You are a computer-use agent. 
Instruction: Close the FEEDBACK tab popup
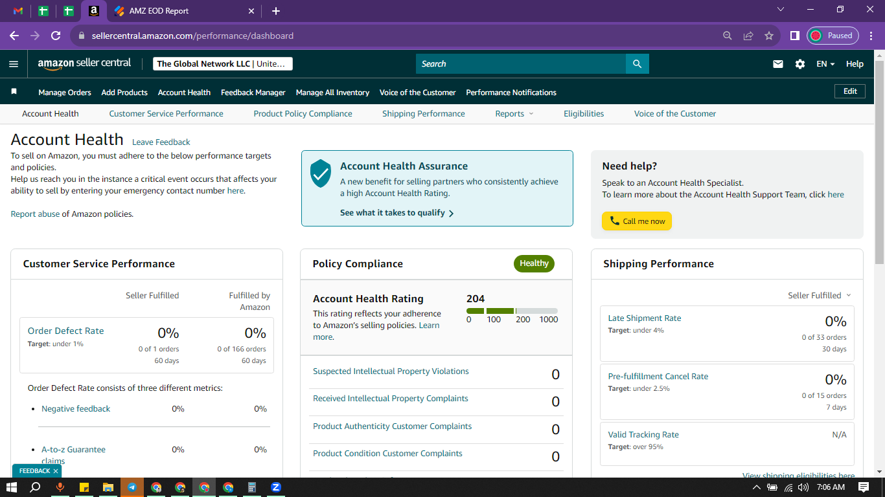tap(56, 471)
